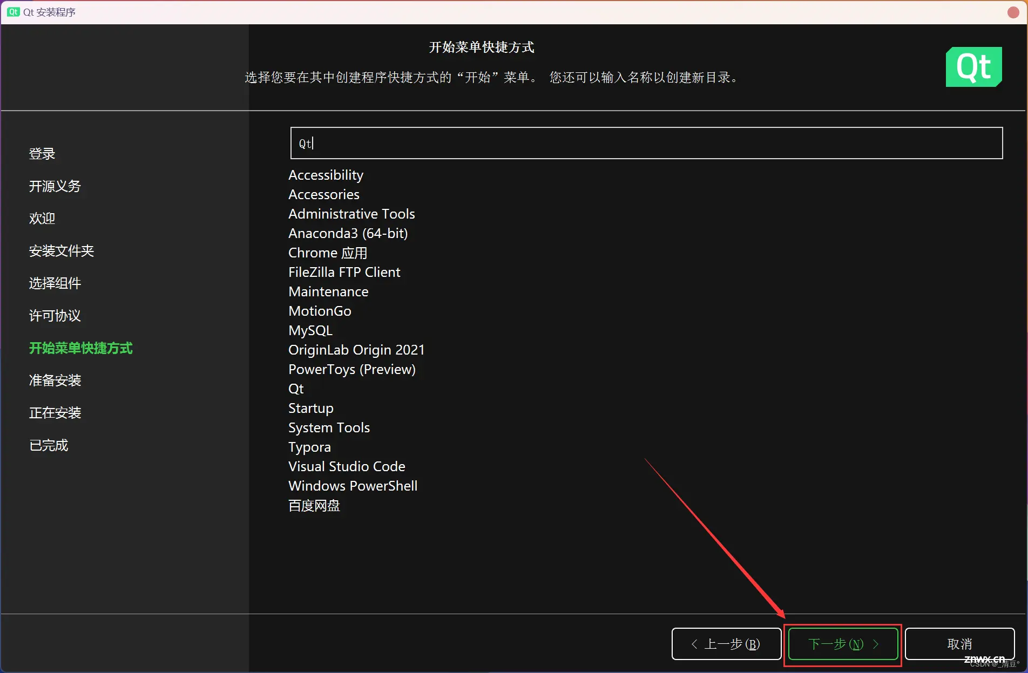Select PowerToys (Preview) entry
The image size is (1028, 673).
[x=351, y=369]
